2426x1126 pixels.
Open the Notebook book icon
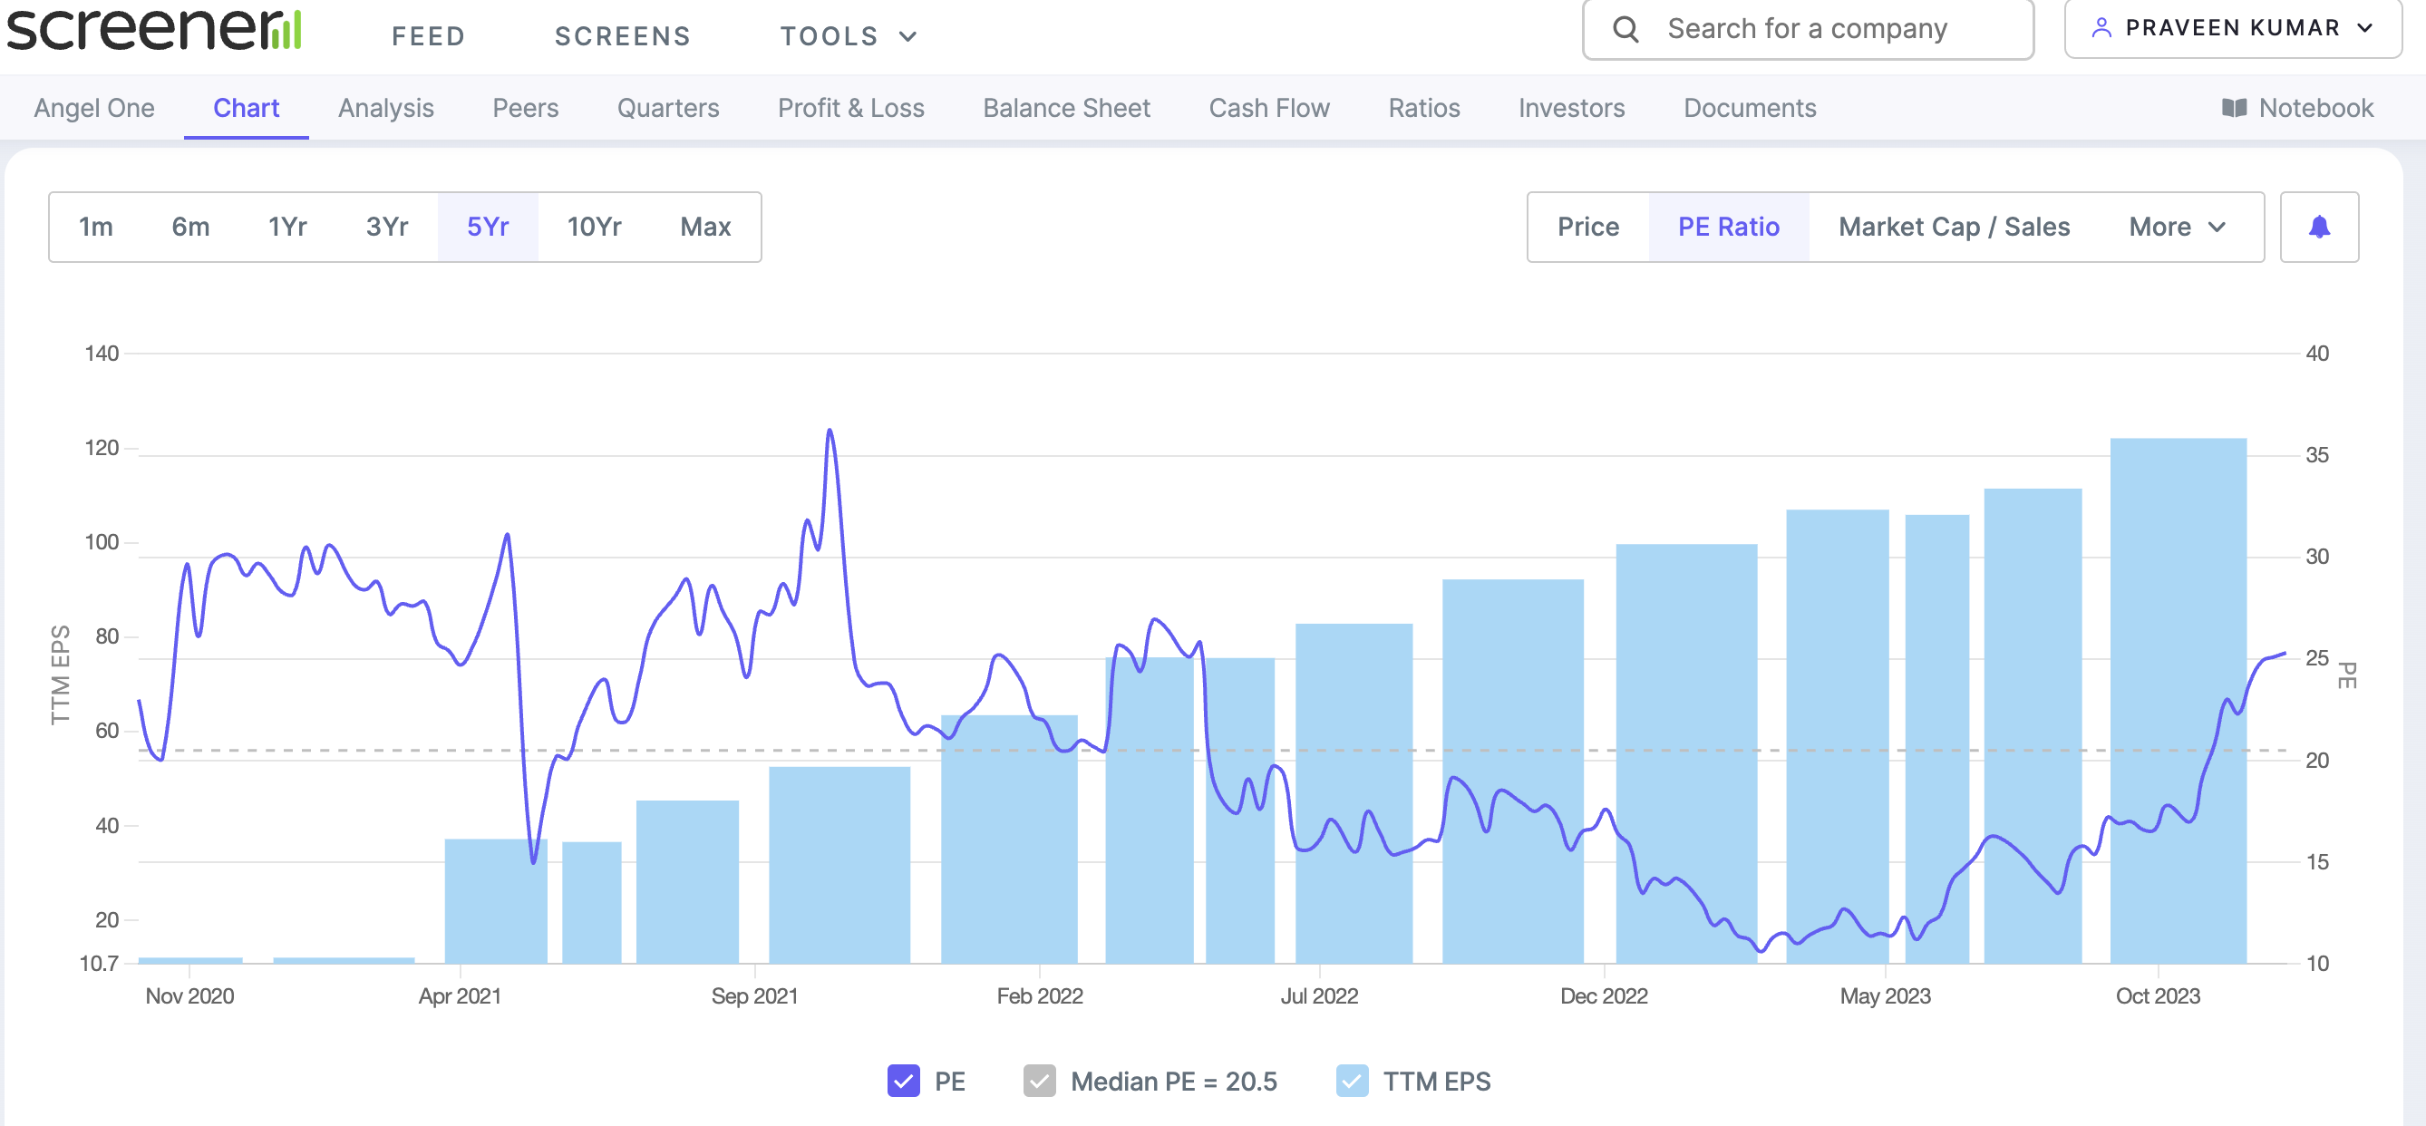coord(2233,108)
